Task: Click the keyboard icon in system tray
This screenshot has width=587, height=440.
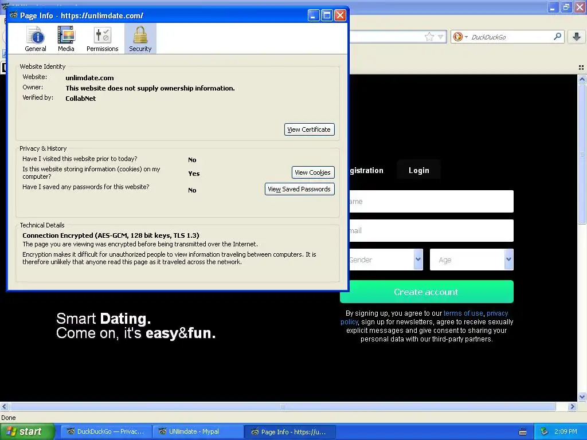Action: (x=523, y=432)
